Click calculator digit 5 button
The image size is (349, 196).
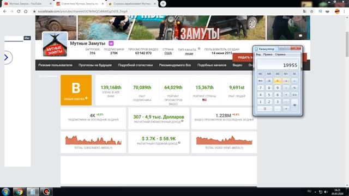click(x=269, y=95)
